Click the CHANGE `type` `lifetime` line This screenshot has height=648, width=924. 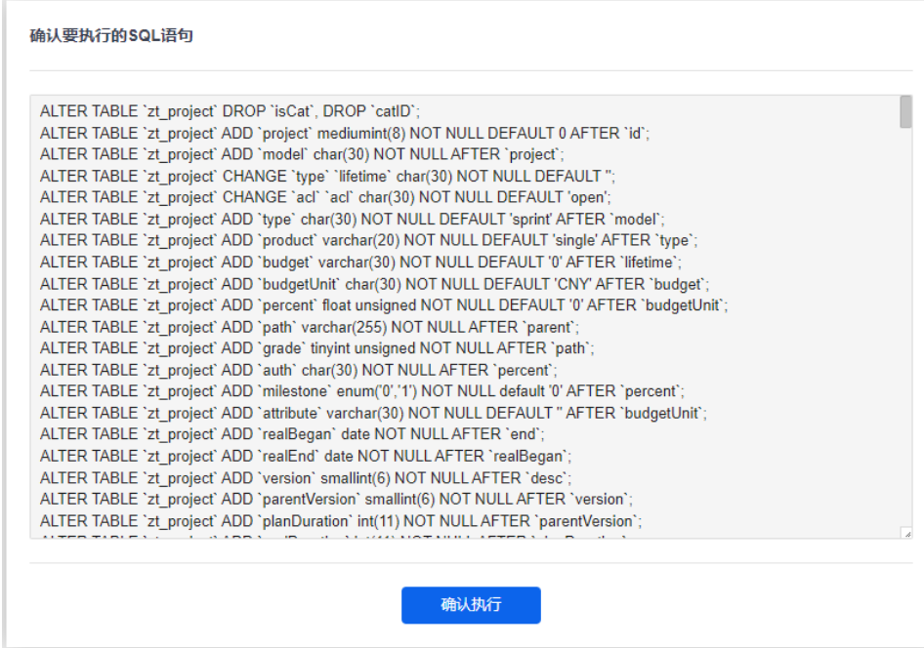(x=327, y=176)
